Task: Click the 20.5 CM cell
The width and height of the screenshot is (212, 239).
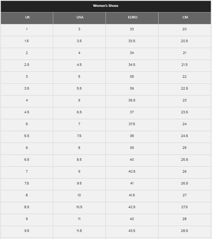Action: click(x=185, y=41)
